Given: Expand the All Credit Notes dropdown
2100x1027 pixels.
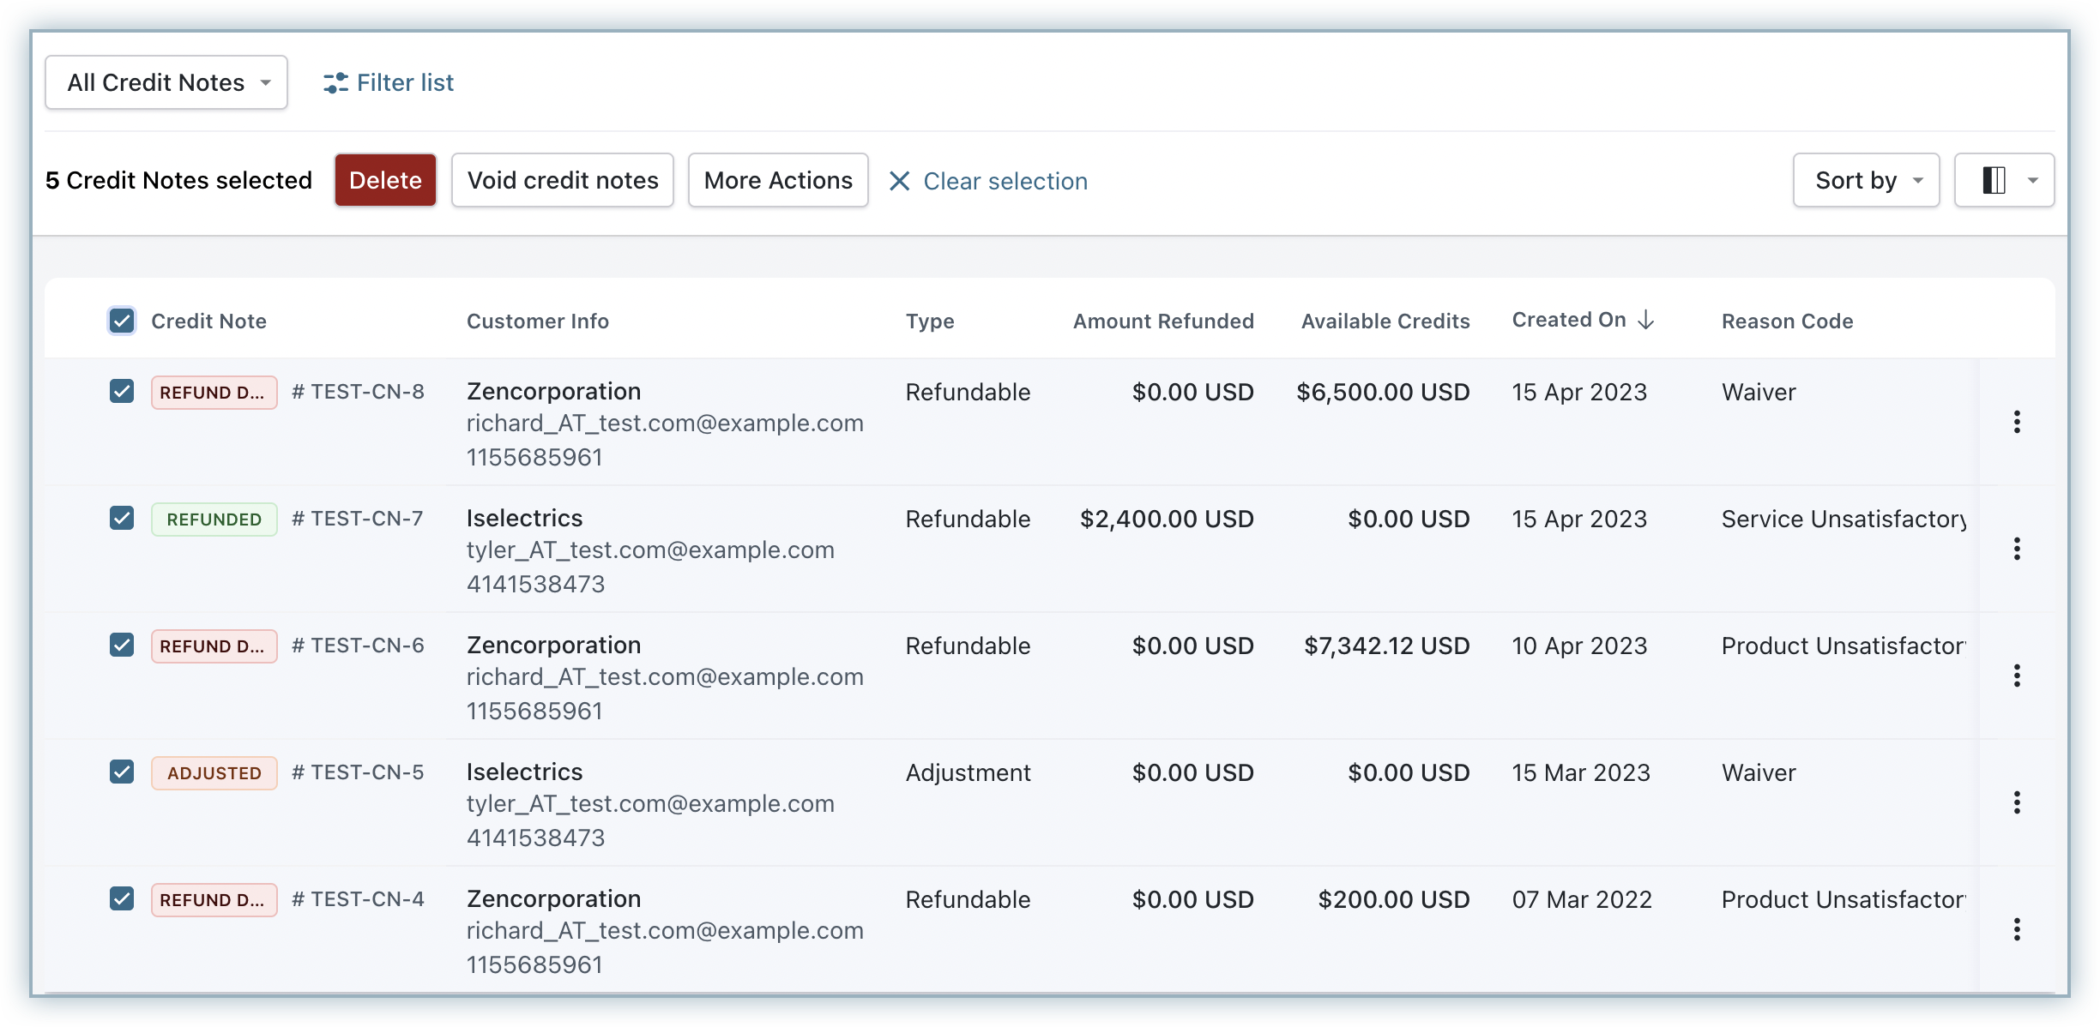Looking at the screenshot, I should 166,82.
